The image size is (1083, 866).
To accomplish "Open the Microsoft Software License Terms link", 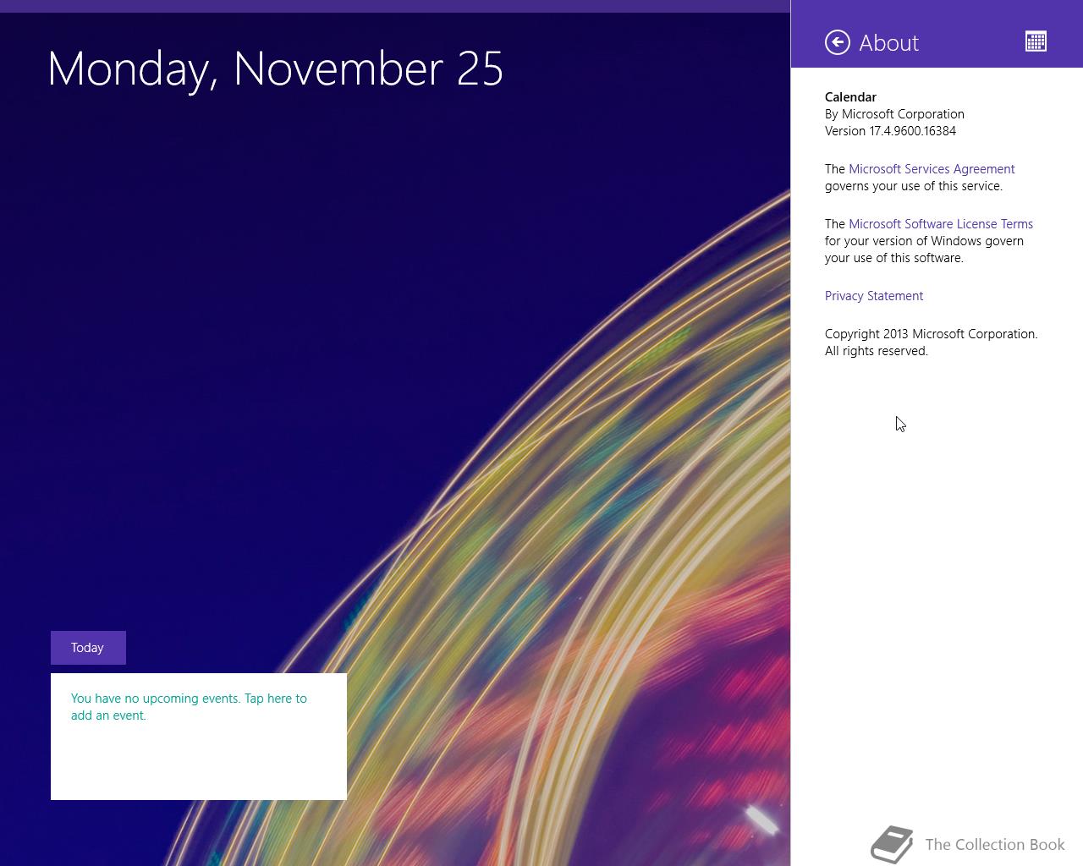I will (941, 224).
